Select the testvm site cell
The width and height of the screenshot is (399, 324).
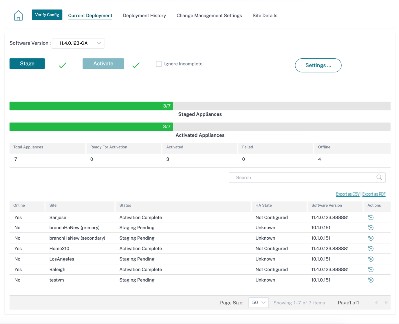(x=57, y=280)
